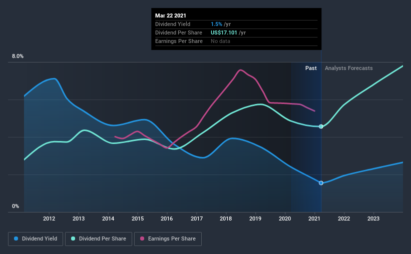Click the 2016 x-axis label
Image resolution: width=411 pixels, height=254 pixels.
[167, 218]
